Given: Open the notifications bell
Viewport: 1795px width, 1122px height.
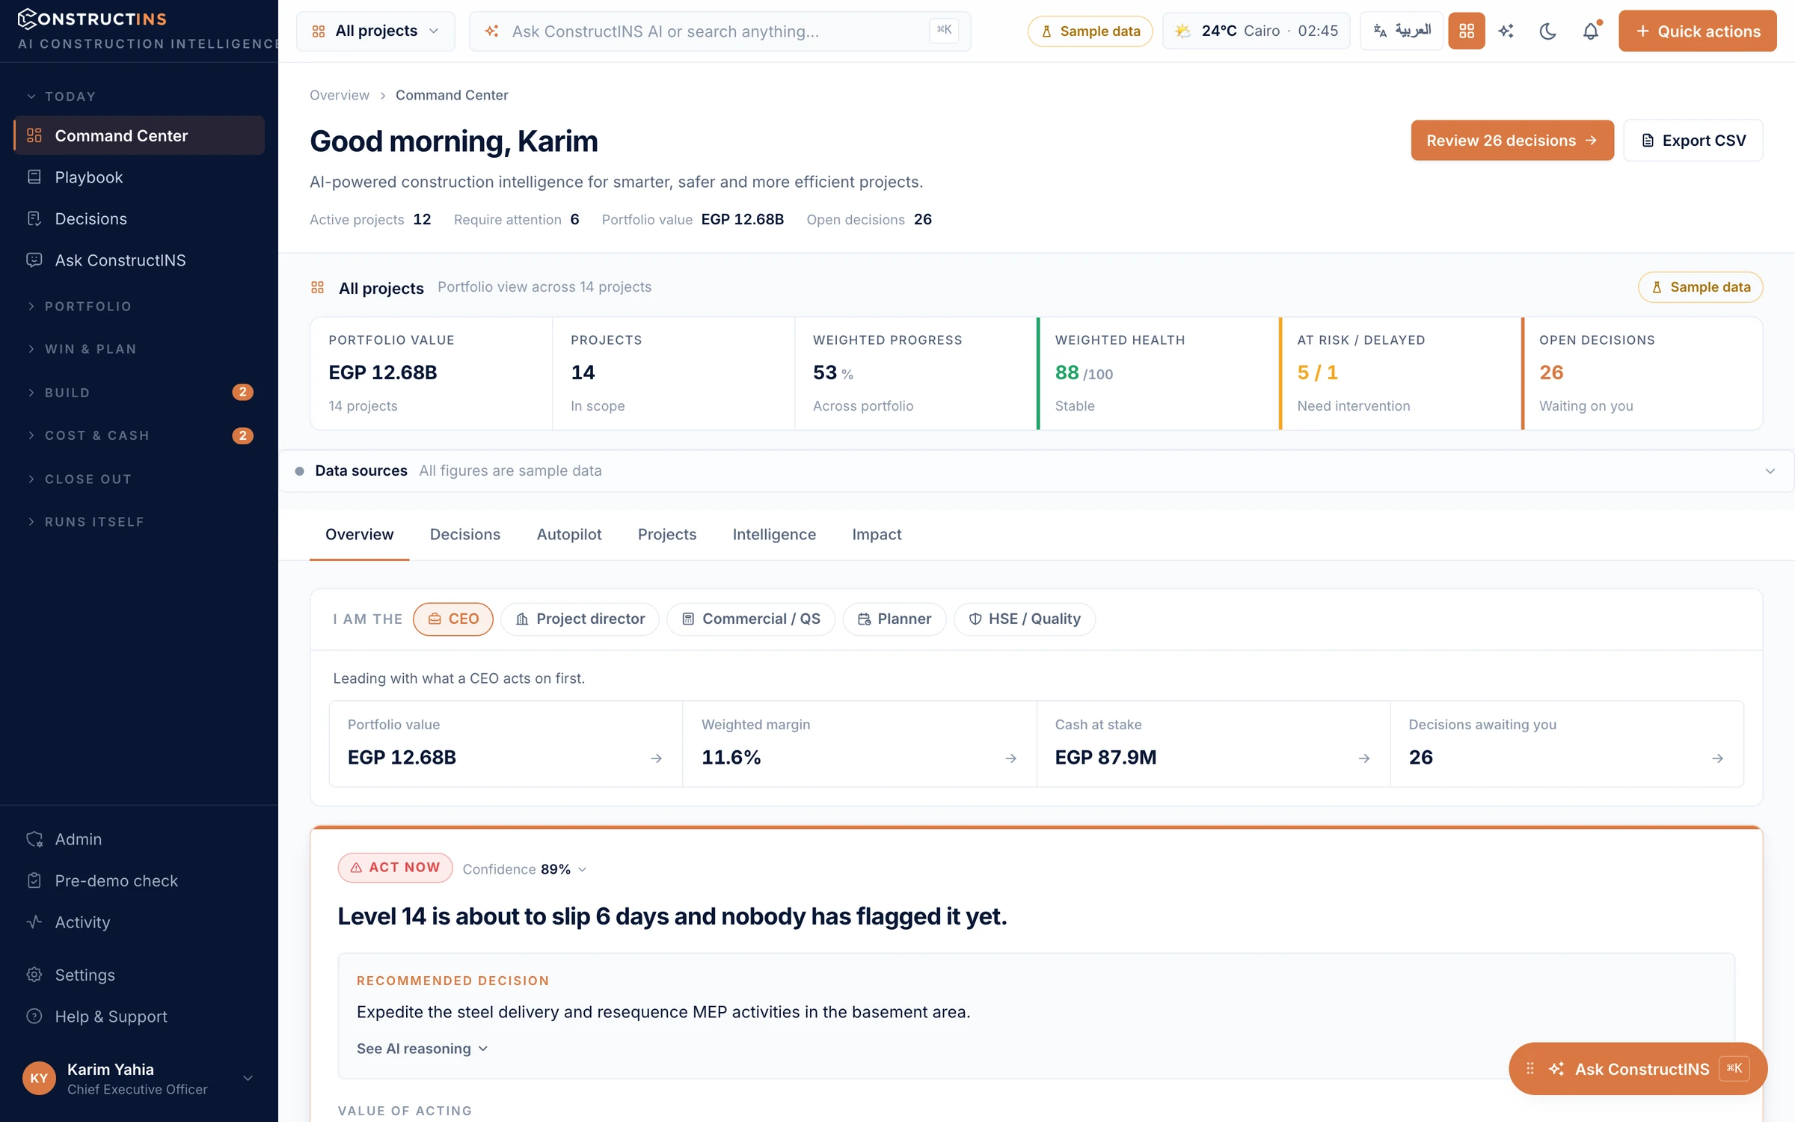Looking at the screenshot, I should pos(1591,31).
